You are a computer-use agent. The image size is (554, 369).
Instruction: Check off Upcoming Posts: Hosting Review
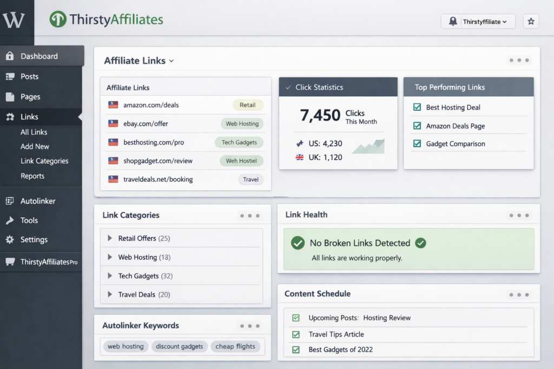click(x=295, y=319)
